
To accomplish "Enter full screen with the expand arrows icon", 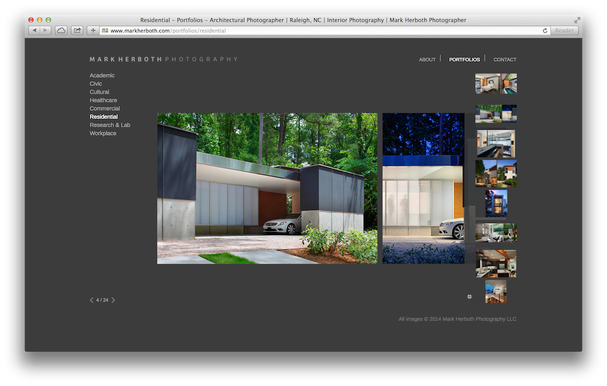I will pos(577,20).
